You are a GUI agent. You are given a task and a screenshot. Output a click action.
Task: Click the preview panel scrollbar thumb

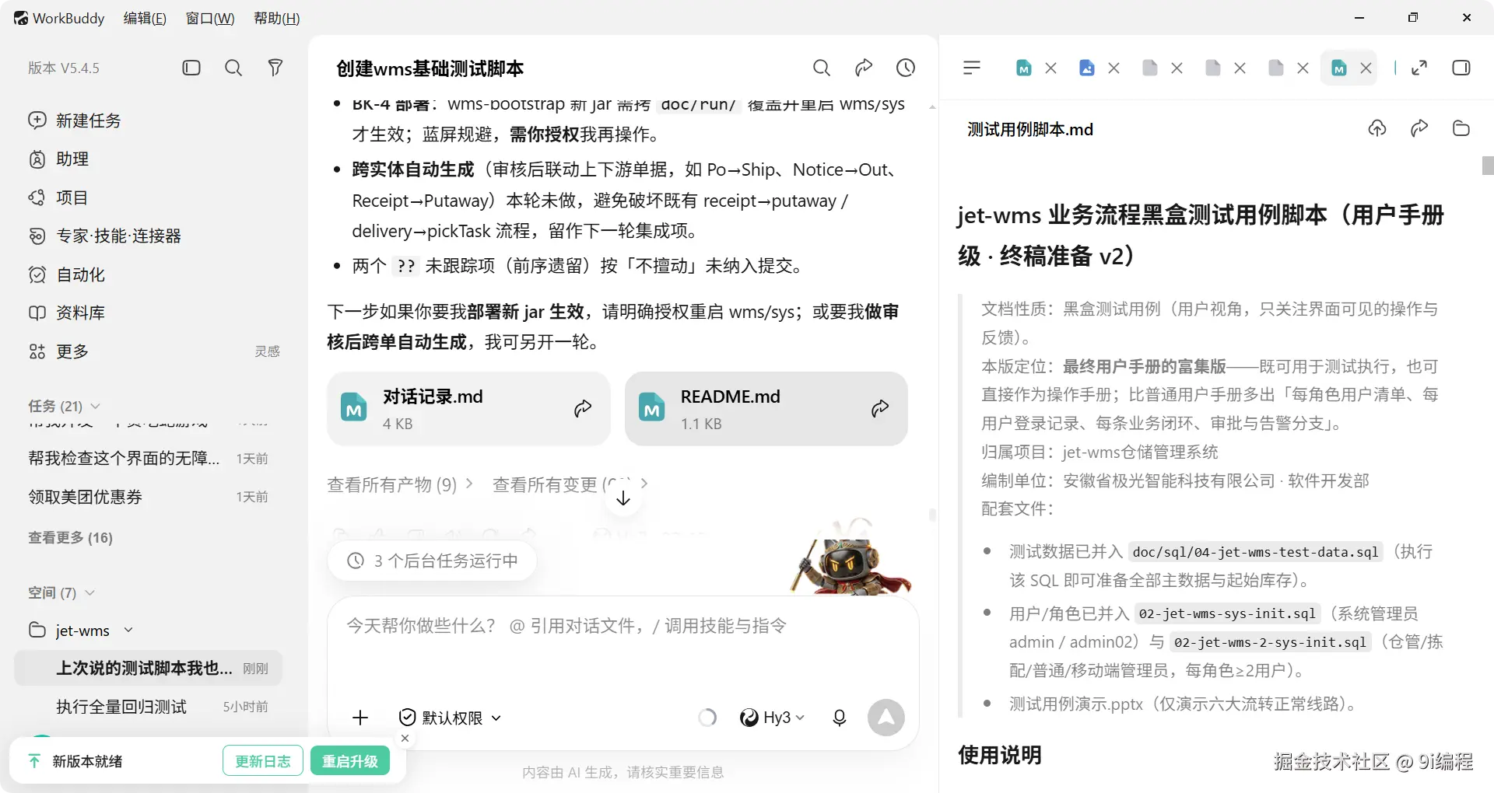(1488, 166)
